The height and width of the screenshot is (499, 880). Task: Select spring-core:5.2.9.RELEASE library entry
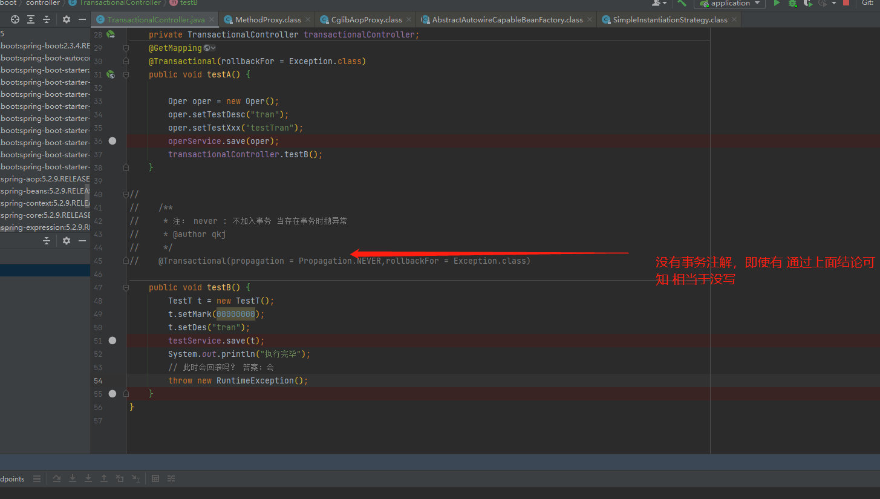click(45, 215)
